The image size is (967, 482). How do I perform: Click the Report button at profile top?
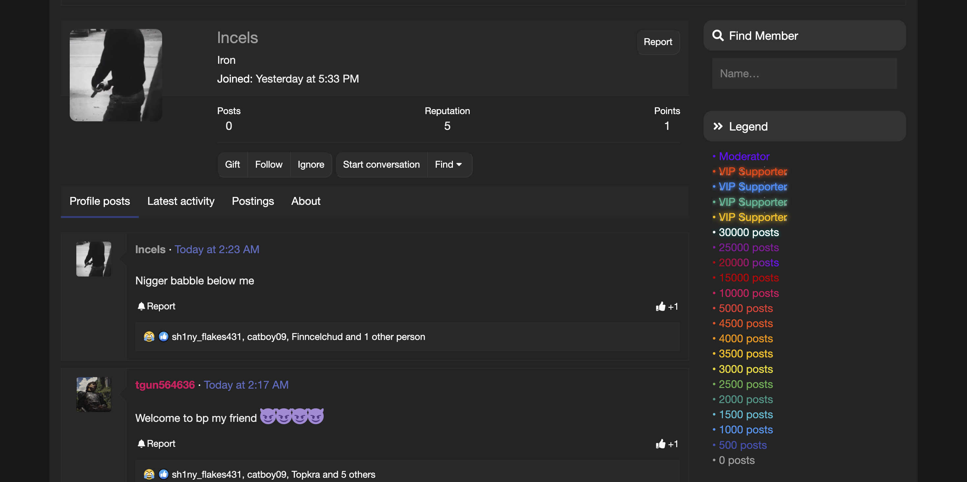pyautogui.click(x=658, y=42)
